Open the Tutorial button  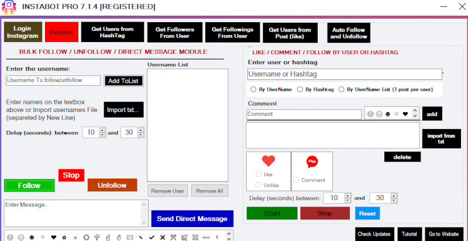[x=409, y=234]
